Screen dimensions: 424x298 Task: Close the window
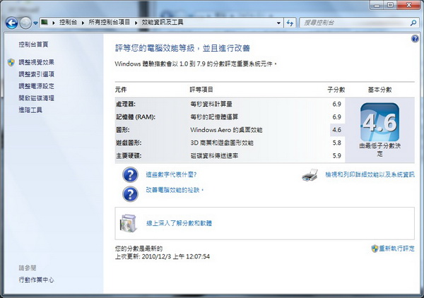(409, 5)
